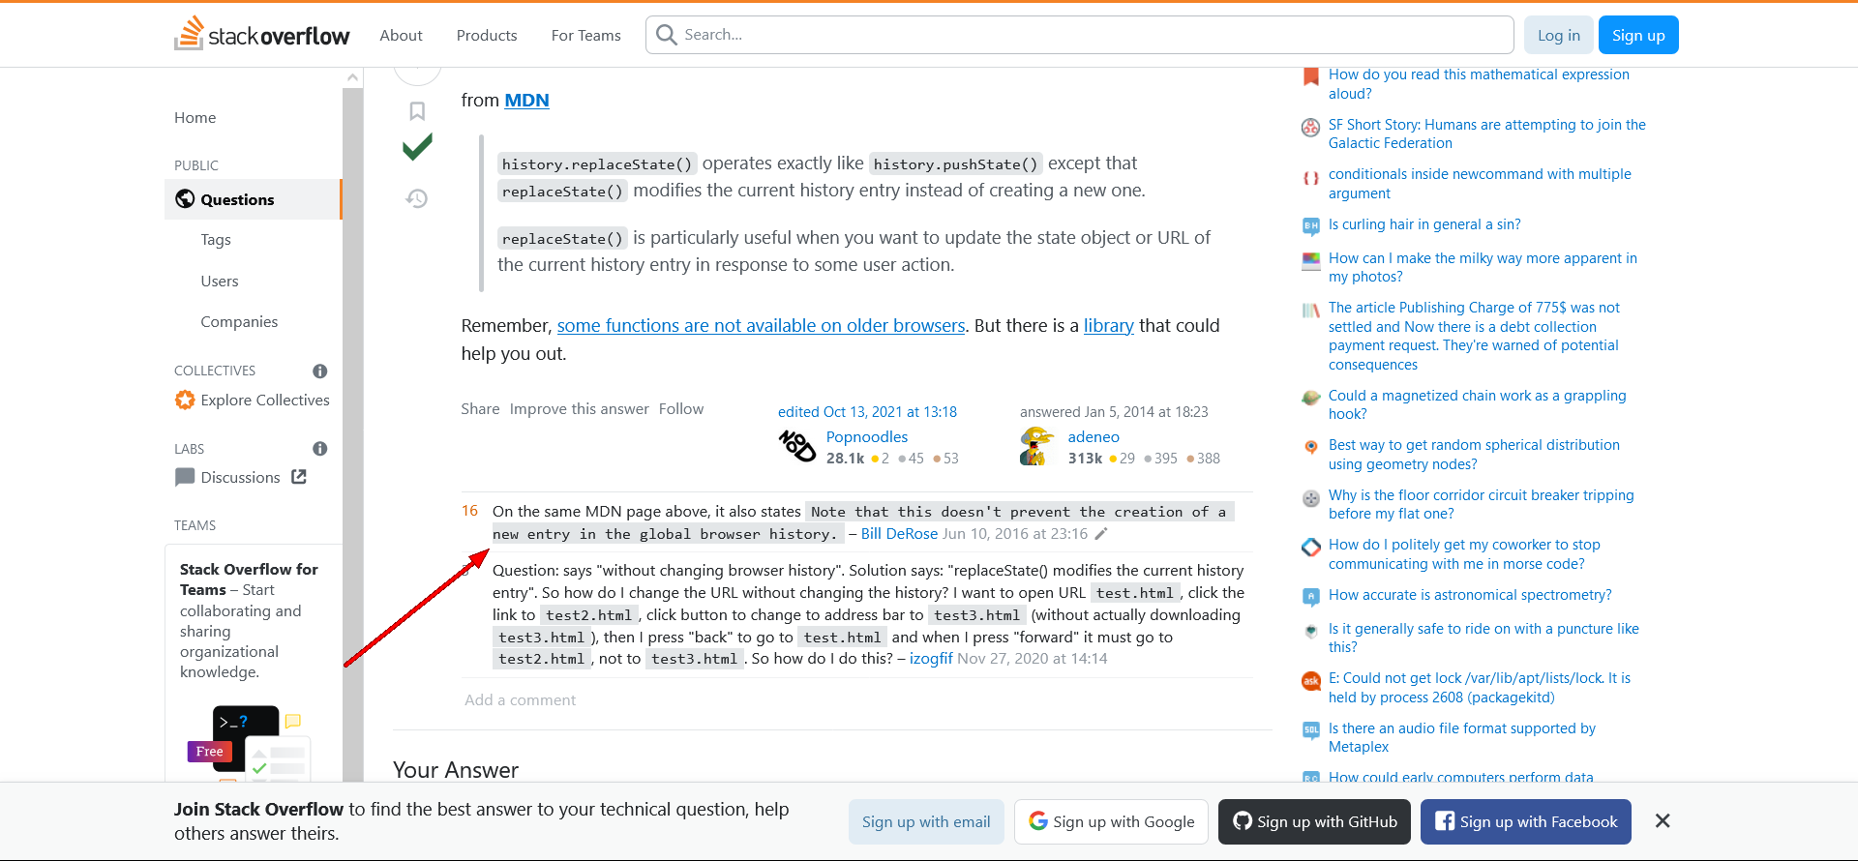Image resolution: width=1858 pixels, height=861 pixels.
Task: Open Explore Collectives
Action: point(264,401)
